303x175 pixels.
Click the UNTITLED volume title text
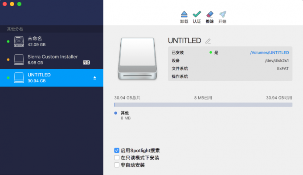[184, 40]
